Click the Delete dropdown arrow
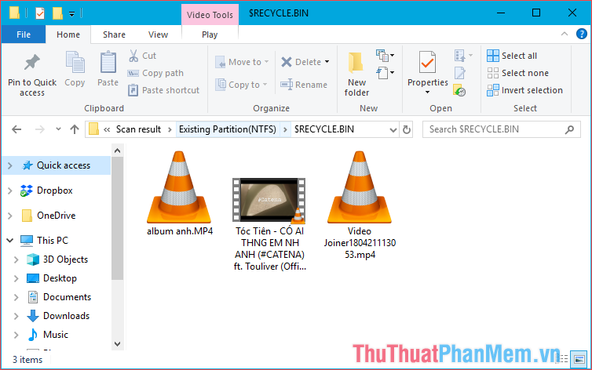592x370 pixels. click(327, 62)
